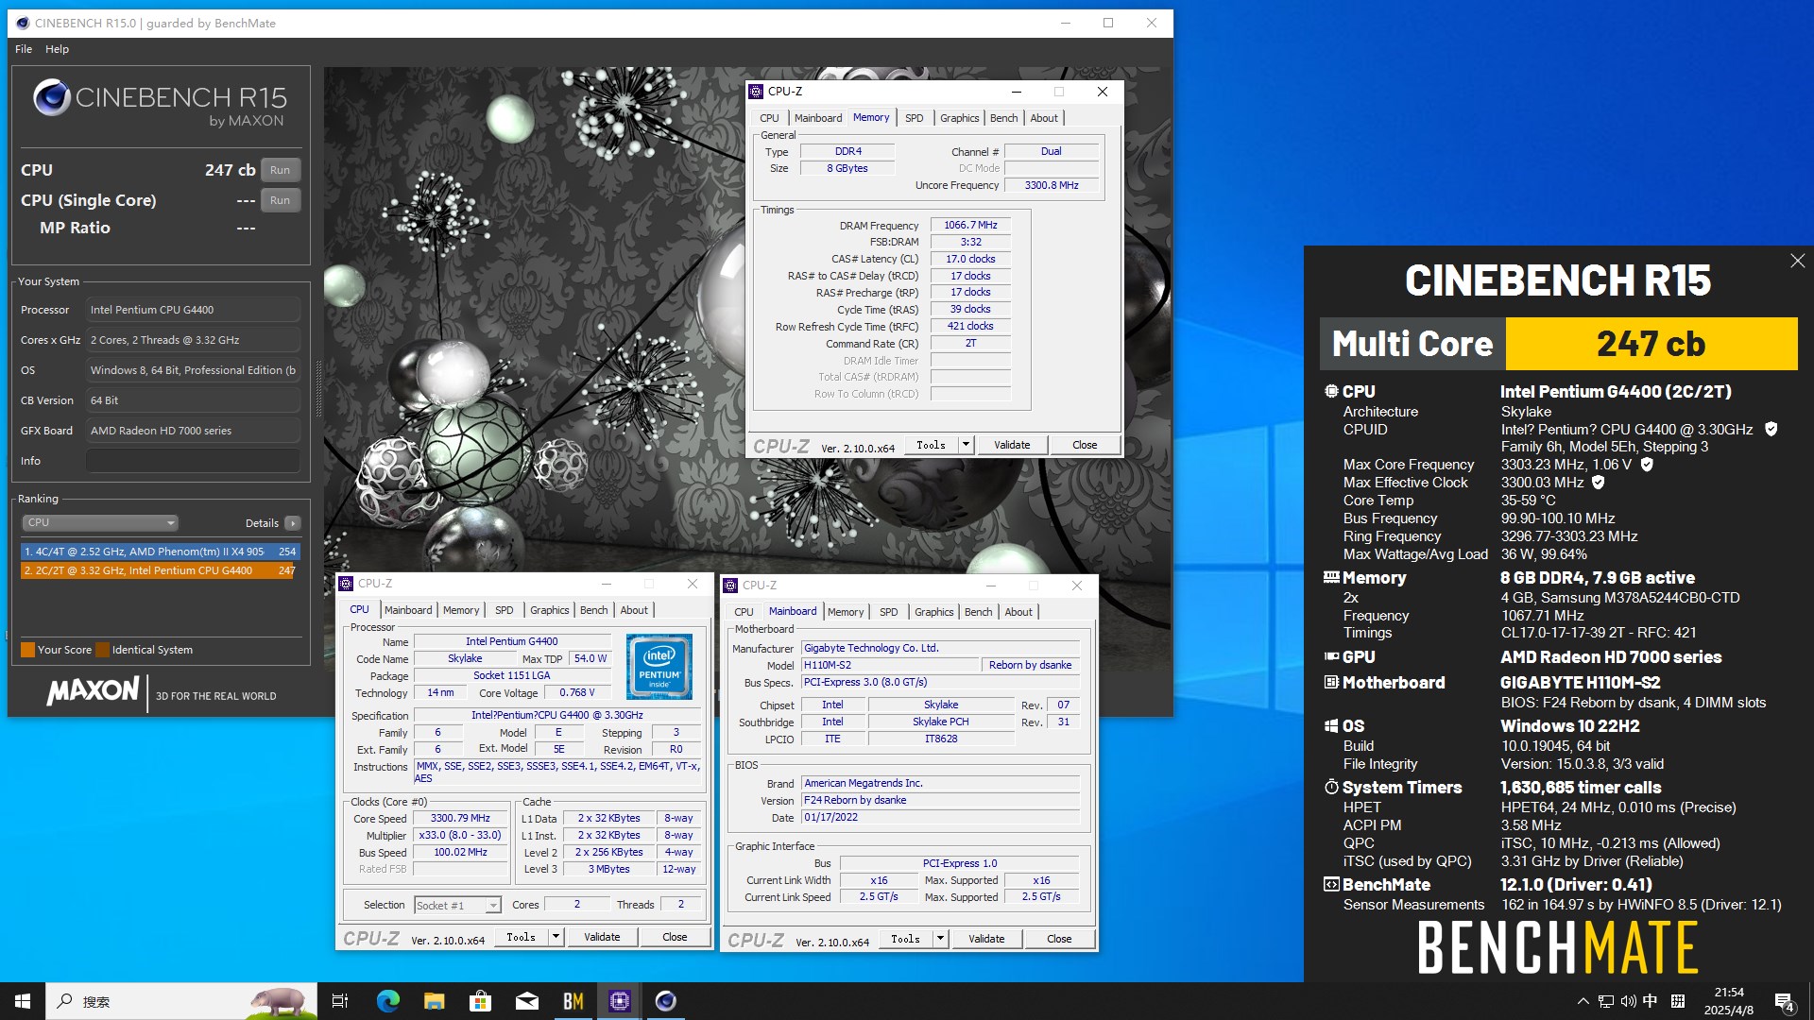Launch Microsoft Edge from taskbar

pos(387,1001)
